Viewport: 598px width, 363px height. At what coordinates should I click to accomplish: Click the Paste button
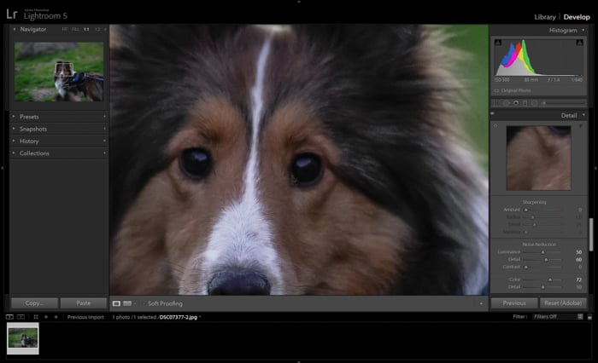pos(84,303)
